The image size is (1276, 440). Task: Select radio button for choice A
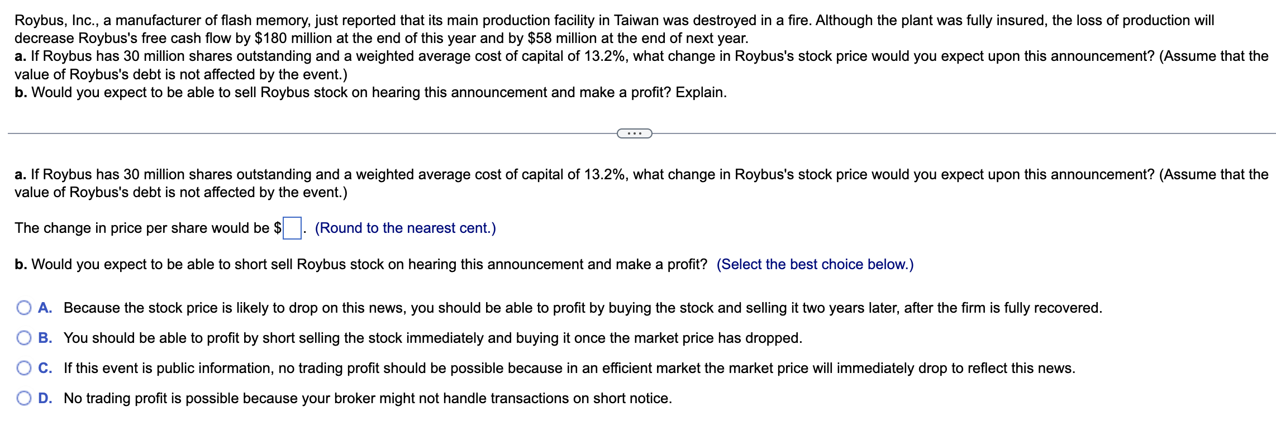point(23,307)
